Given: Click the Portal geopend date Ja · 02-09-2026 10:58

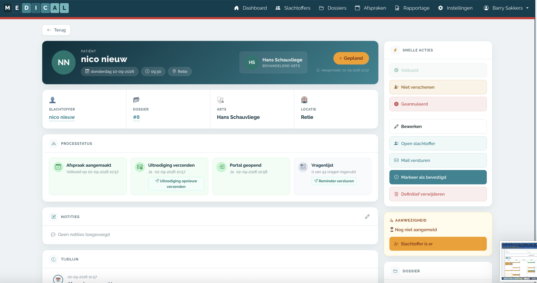Looking at the screenshot, I should [249, 172].
